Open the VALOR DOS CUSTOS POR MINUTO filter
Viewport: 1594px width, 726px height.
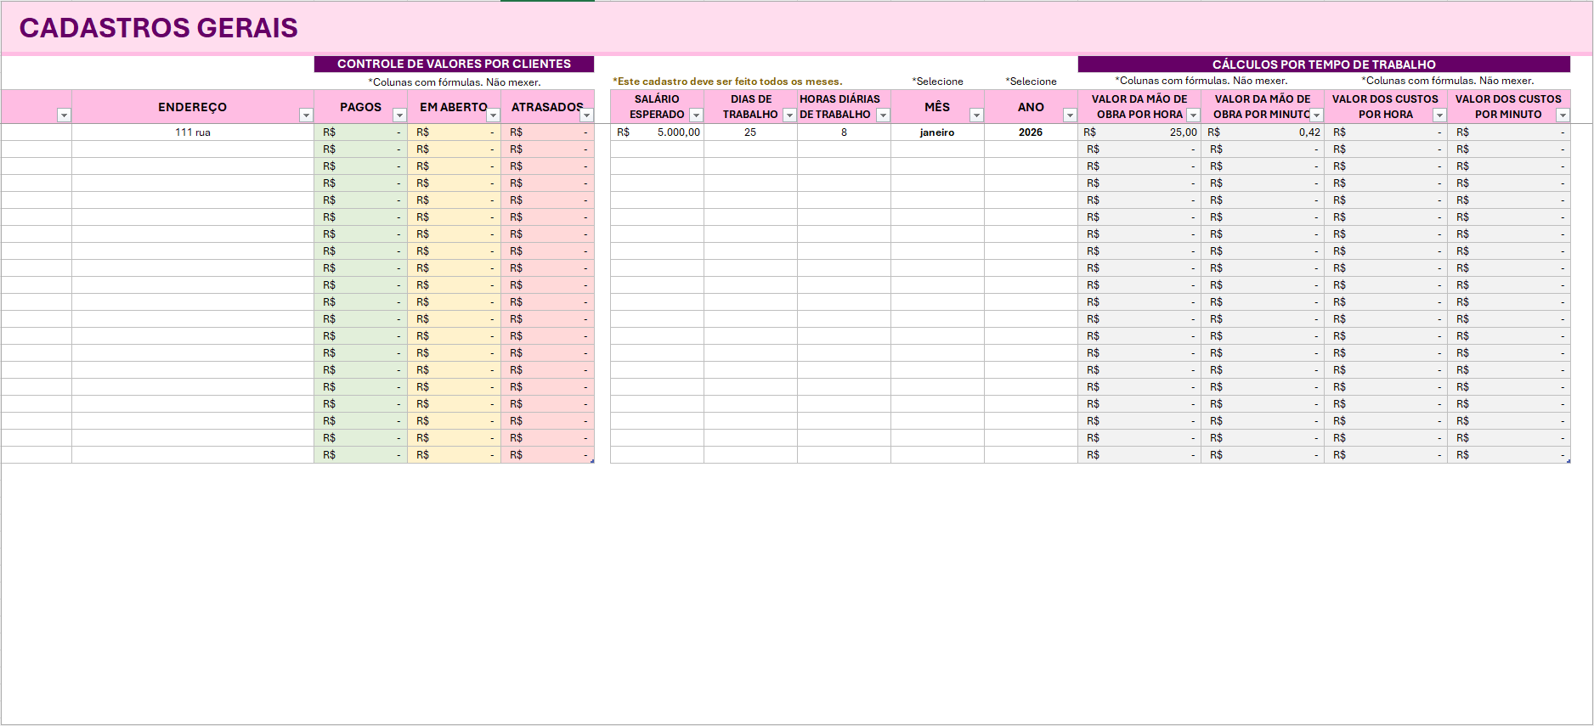tap(1563, 115)
